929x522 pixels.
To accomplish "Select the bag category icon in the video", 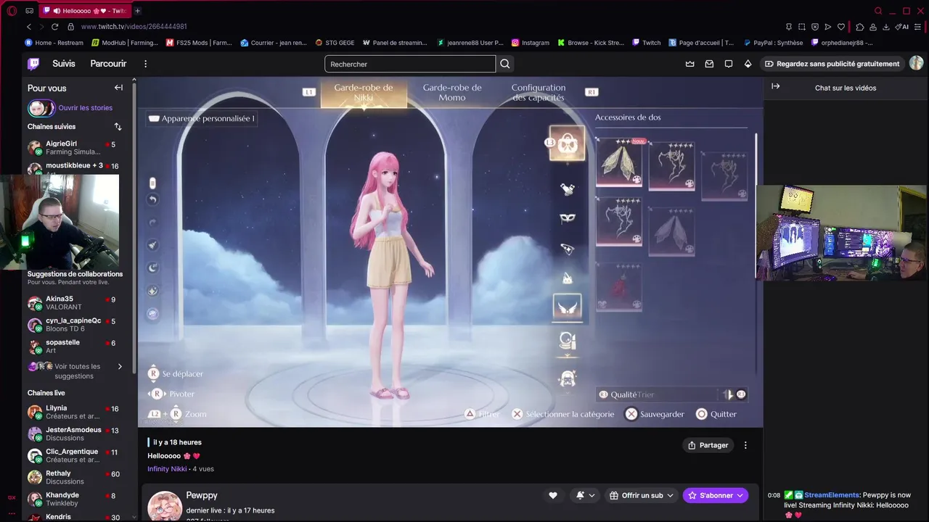I will [x=567, y=144].
